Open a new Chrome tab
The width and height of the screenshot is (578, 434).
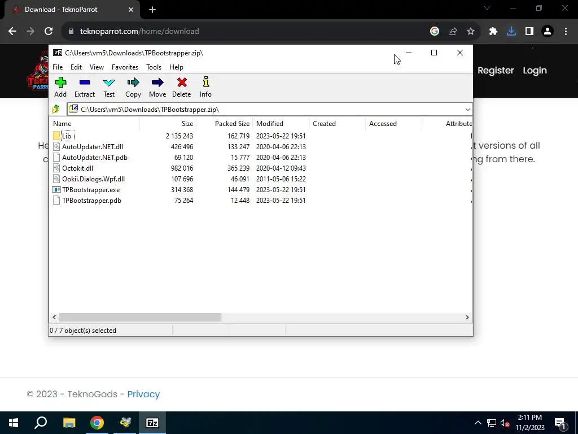pos(152,10)
